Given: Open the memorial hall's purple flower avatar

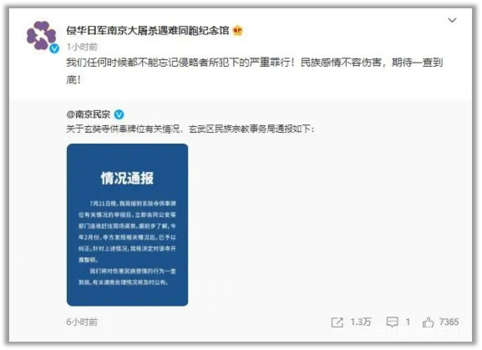Looking at the screenshot, I should (x=41, y=36).
